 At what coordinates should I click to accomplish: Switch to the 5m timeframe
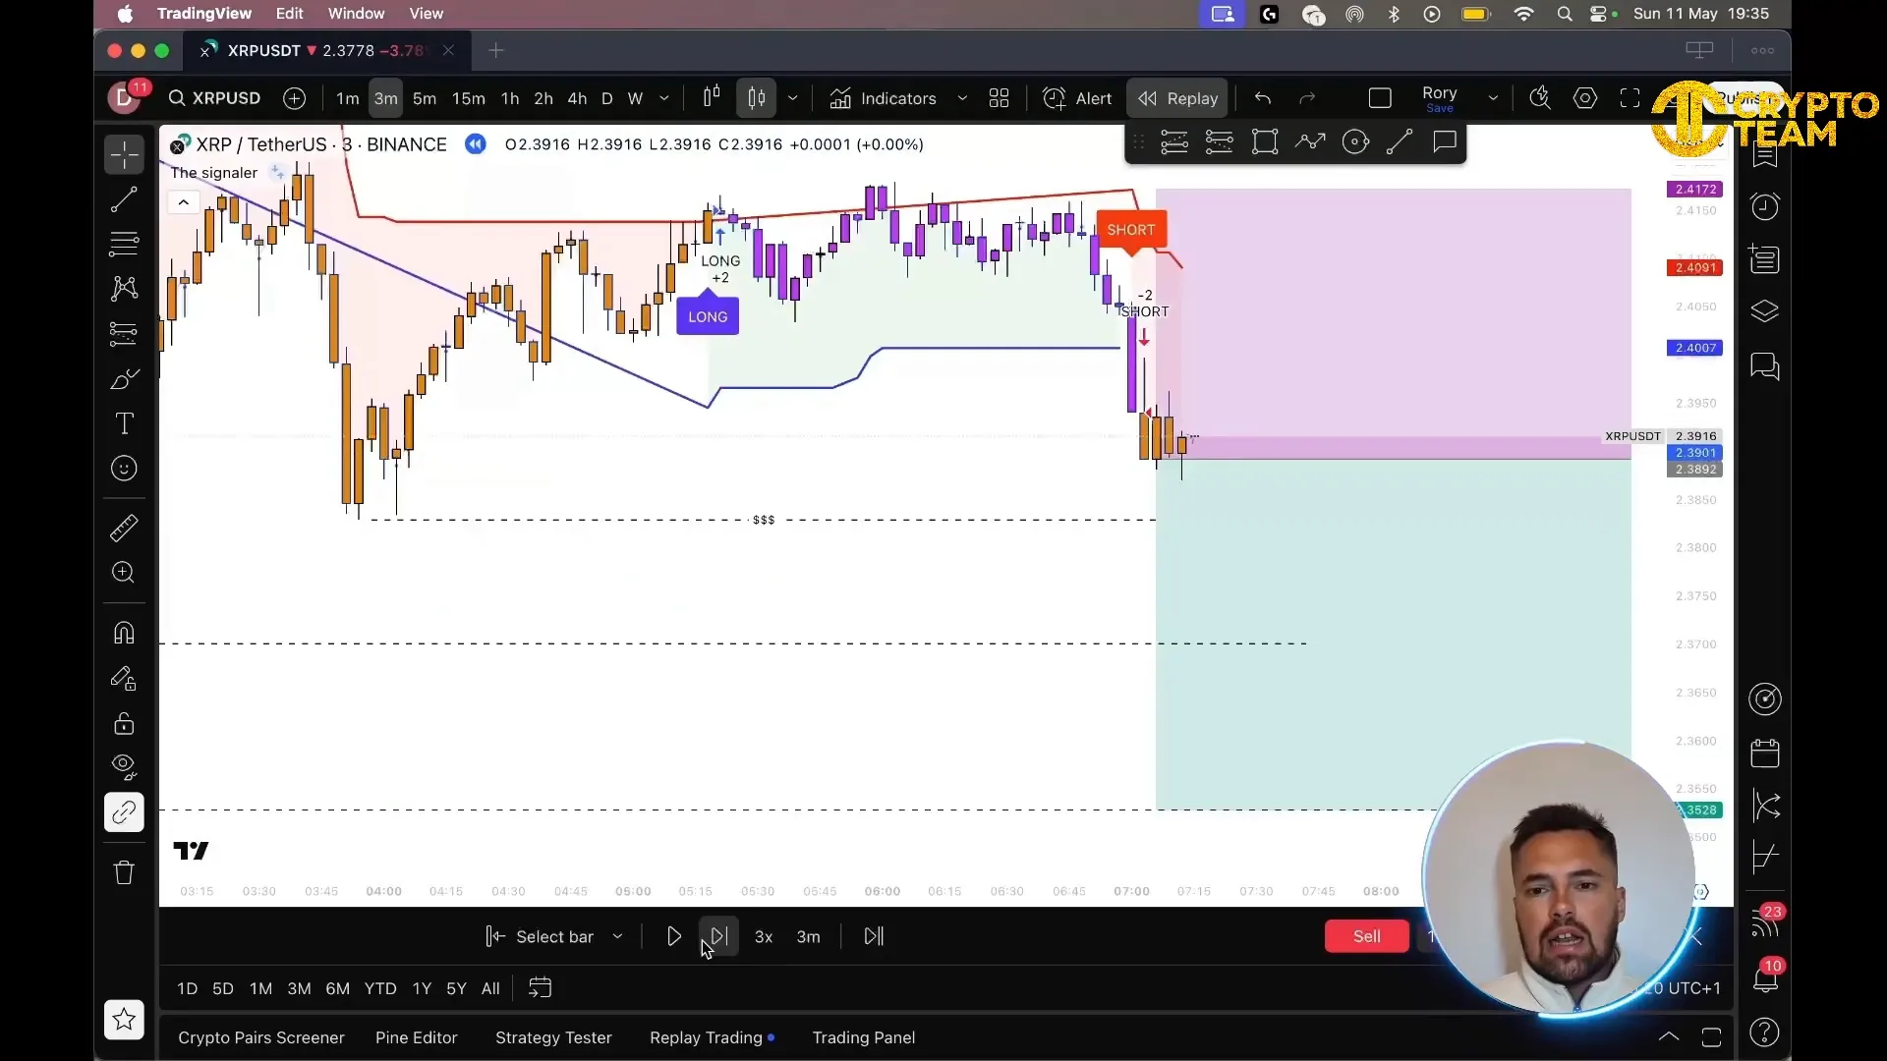click(x=425, y=98)
